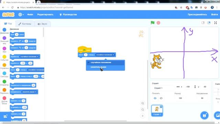Click the clockwise turn block
The width and height of the screenshot is (220, 124).
click(x=23, y=41)
